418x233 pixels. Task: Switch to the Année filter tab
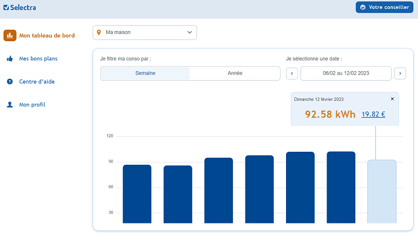click(235, 73)
